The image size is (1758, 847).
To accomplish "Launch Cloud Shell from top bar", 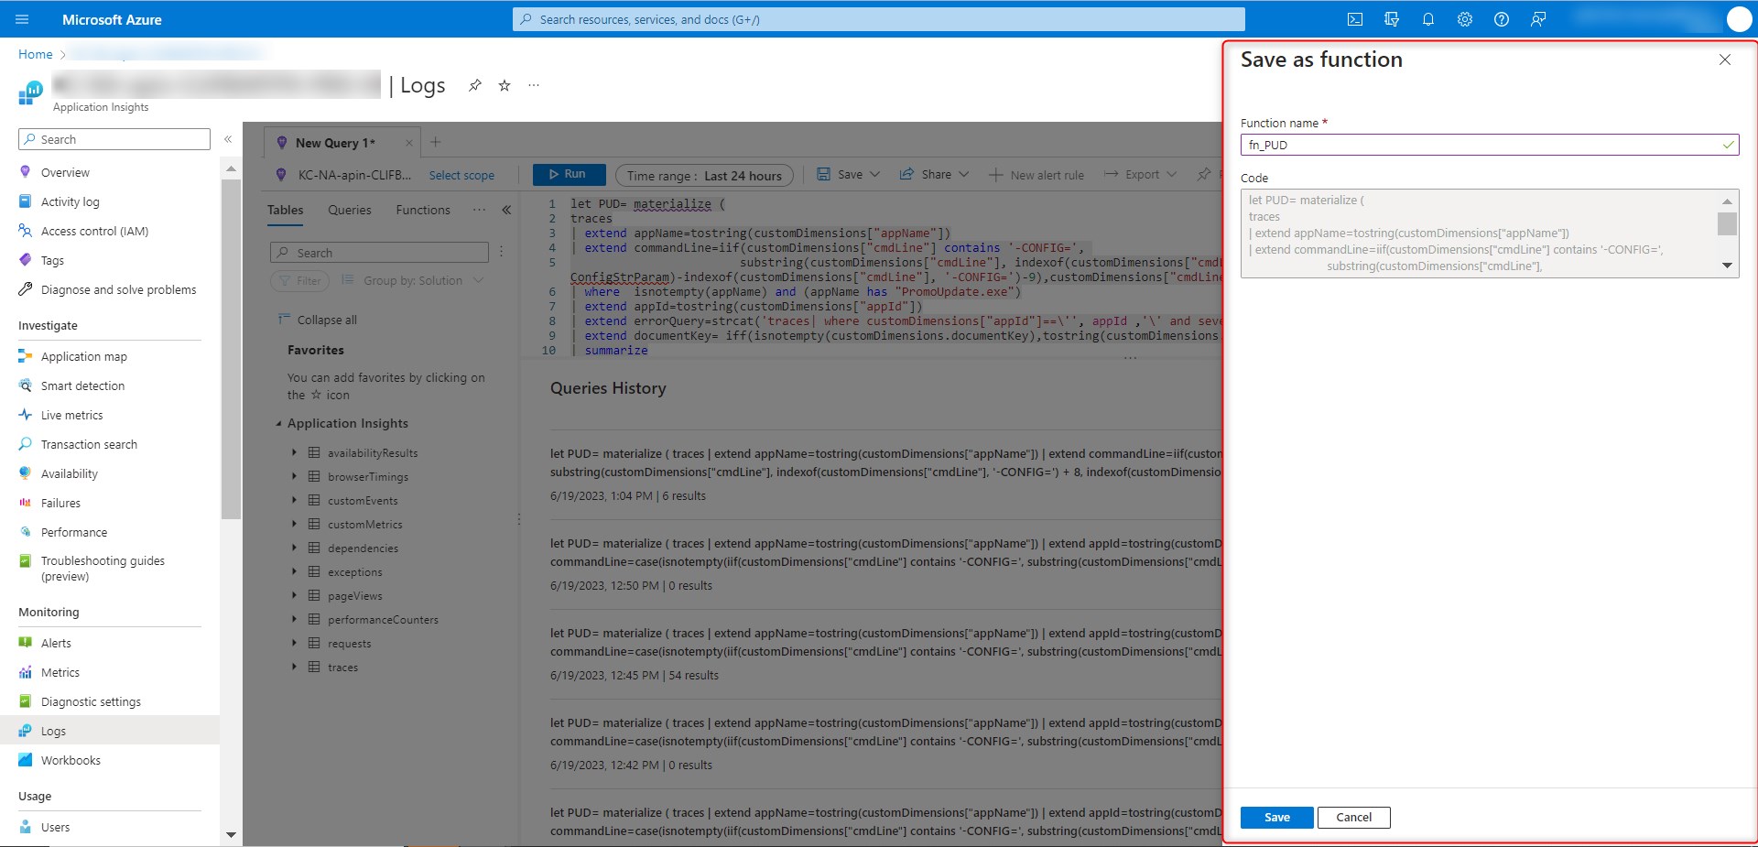I will tap(1355, 19).
